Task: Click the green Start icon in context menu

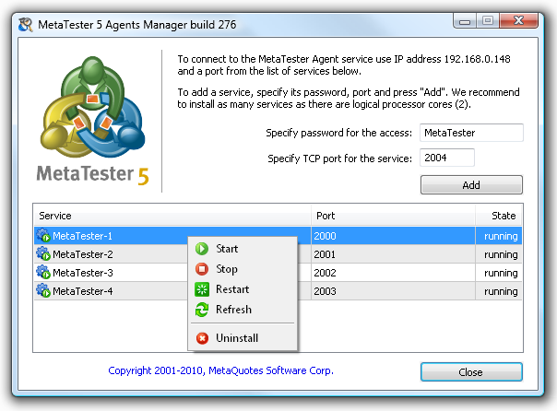Action: pos(202,249)
